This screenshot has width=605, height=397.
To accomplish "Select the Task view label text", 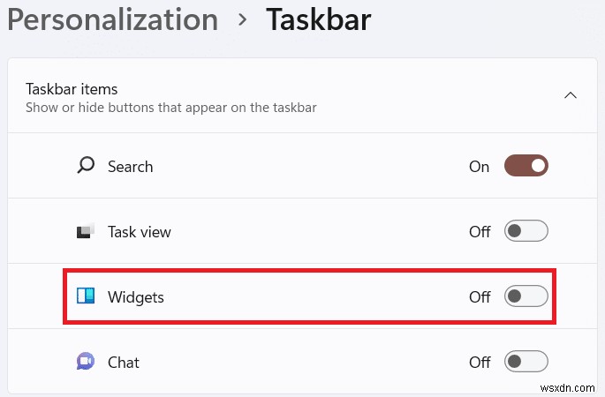I will pyautogui.click(x=139, y=232).
